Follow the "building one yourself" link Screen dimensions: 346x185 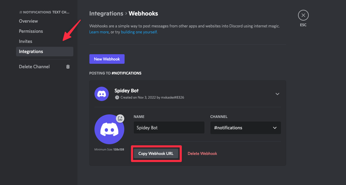139,32
